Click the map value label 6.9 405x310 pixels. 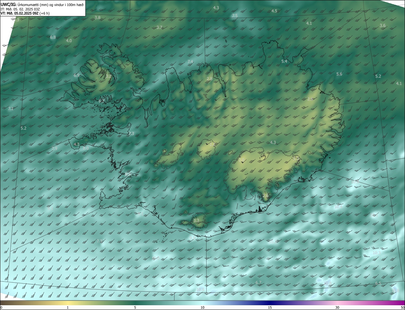[77, 75]
